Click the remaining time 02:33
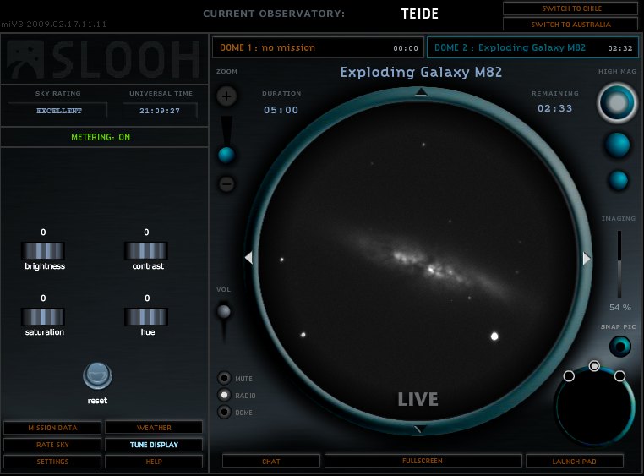Viewport: 644px width, 476px height. (555, 108)
